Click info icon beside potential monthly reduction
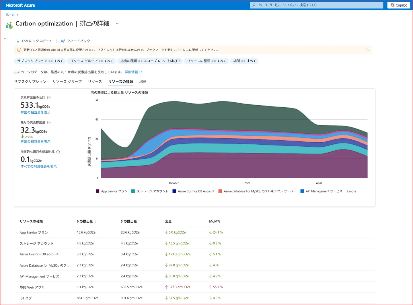413x305 pixels. 58,152
